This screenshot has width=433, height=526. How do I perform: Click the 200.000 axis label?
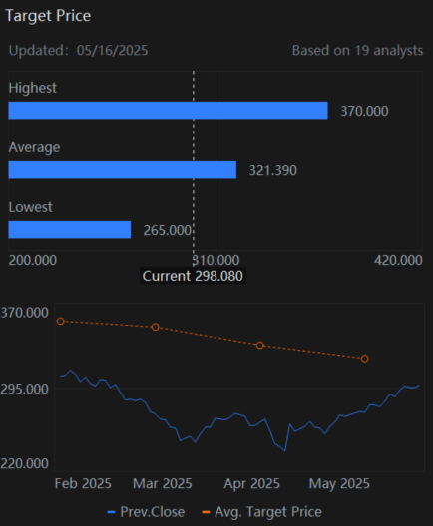[x=33, y=260]
